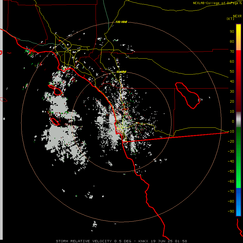Click the velocity color scale bar
Viewport: 243px width, 243px height.
(238, 120)
